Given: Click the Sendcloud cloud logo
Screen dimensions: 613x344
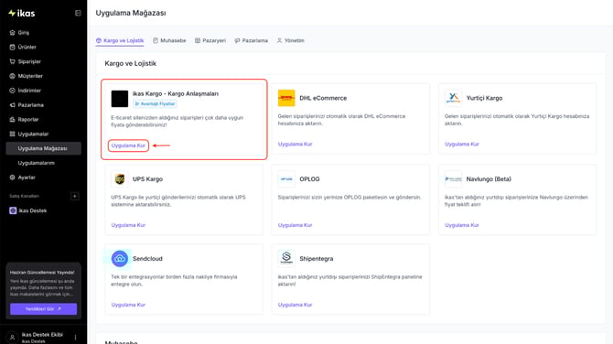Looking at the screenshot, I should (120, 258).
